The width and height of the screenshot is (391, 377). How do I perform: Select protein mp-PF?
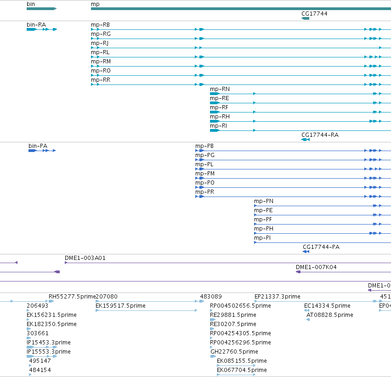[x=263, y=219]
